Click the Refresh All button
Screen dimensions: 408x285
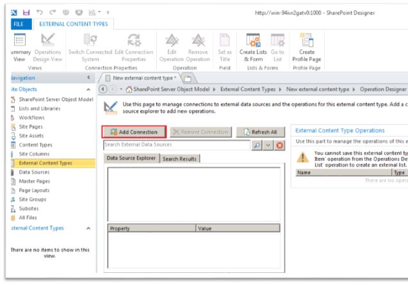[x=261, y=132]
